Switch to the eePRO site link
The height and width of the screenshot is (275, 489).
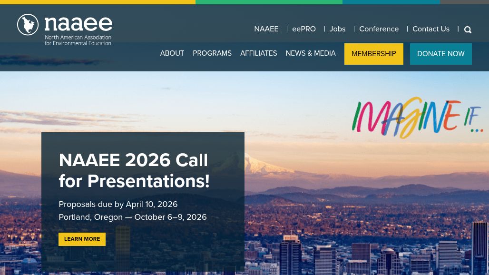point(304,29)
